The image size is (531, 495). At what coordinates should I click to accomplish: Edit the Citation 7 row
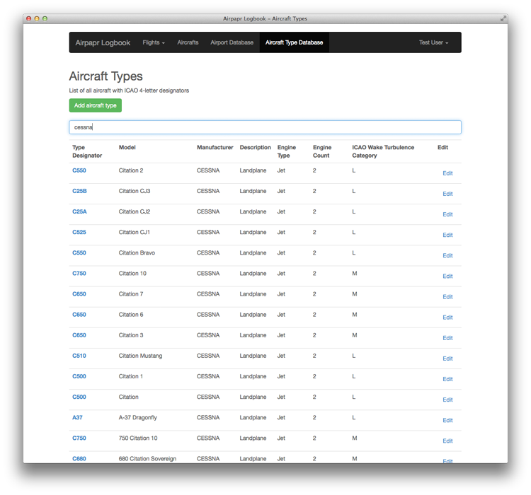click(447, 297)
